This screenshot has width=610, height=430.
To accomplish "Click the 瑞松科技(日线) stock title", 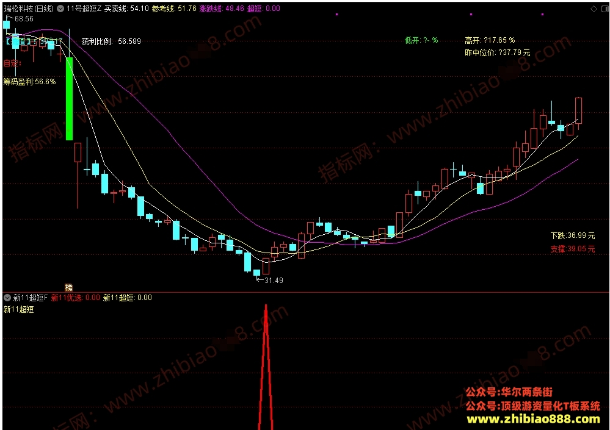I will click(x=29, y=9).
